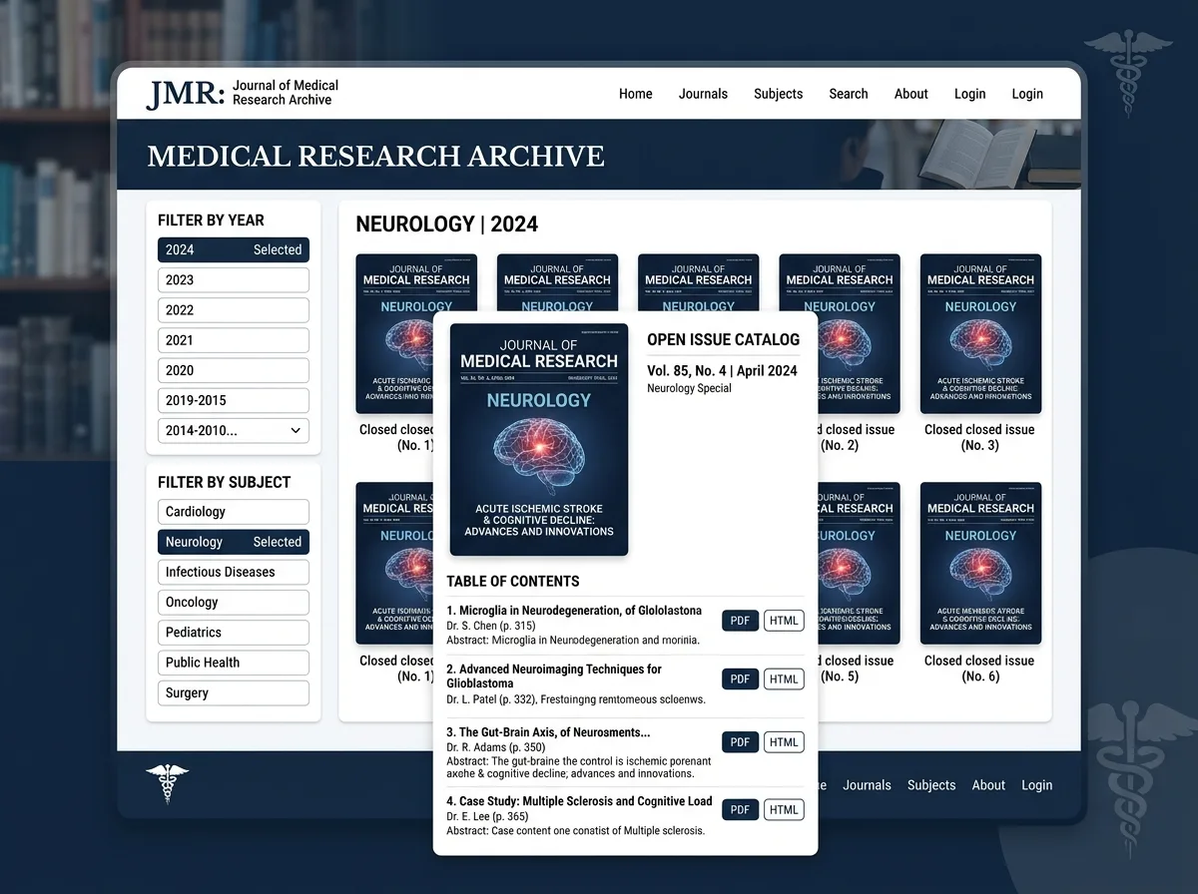Filter by year 2022
The width and height of the screenshot is (1198, 894).
234,310
